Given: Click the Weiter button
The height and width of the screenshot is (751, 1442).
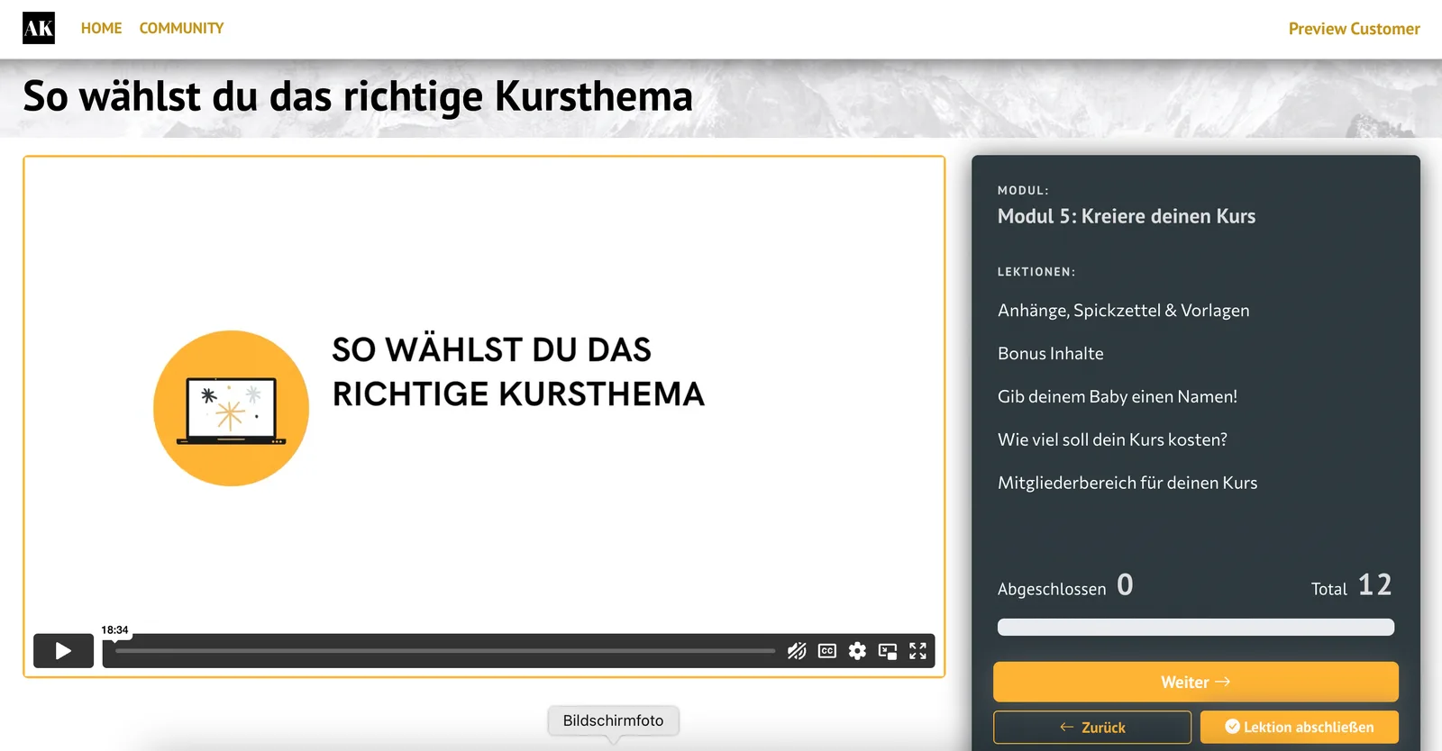Looking at the screenshot, I should point(1196,682).
